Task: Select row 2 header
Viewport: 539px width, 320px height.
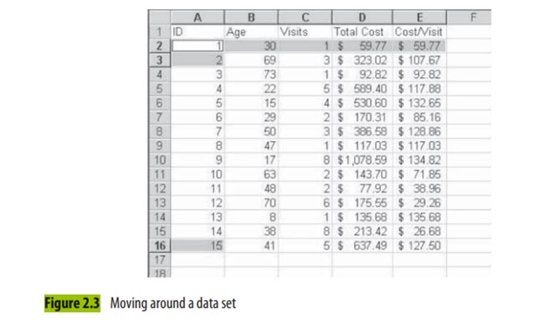Action: point(158,45)
